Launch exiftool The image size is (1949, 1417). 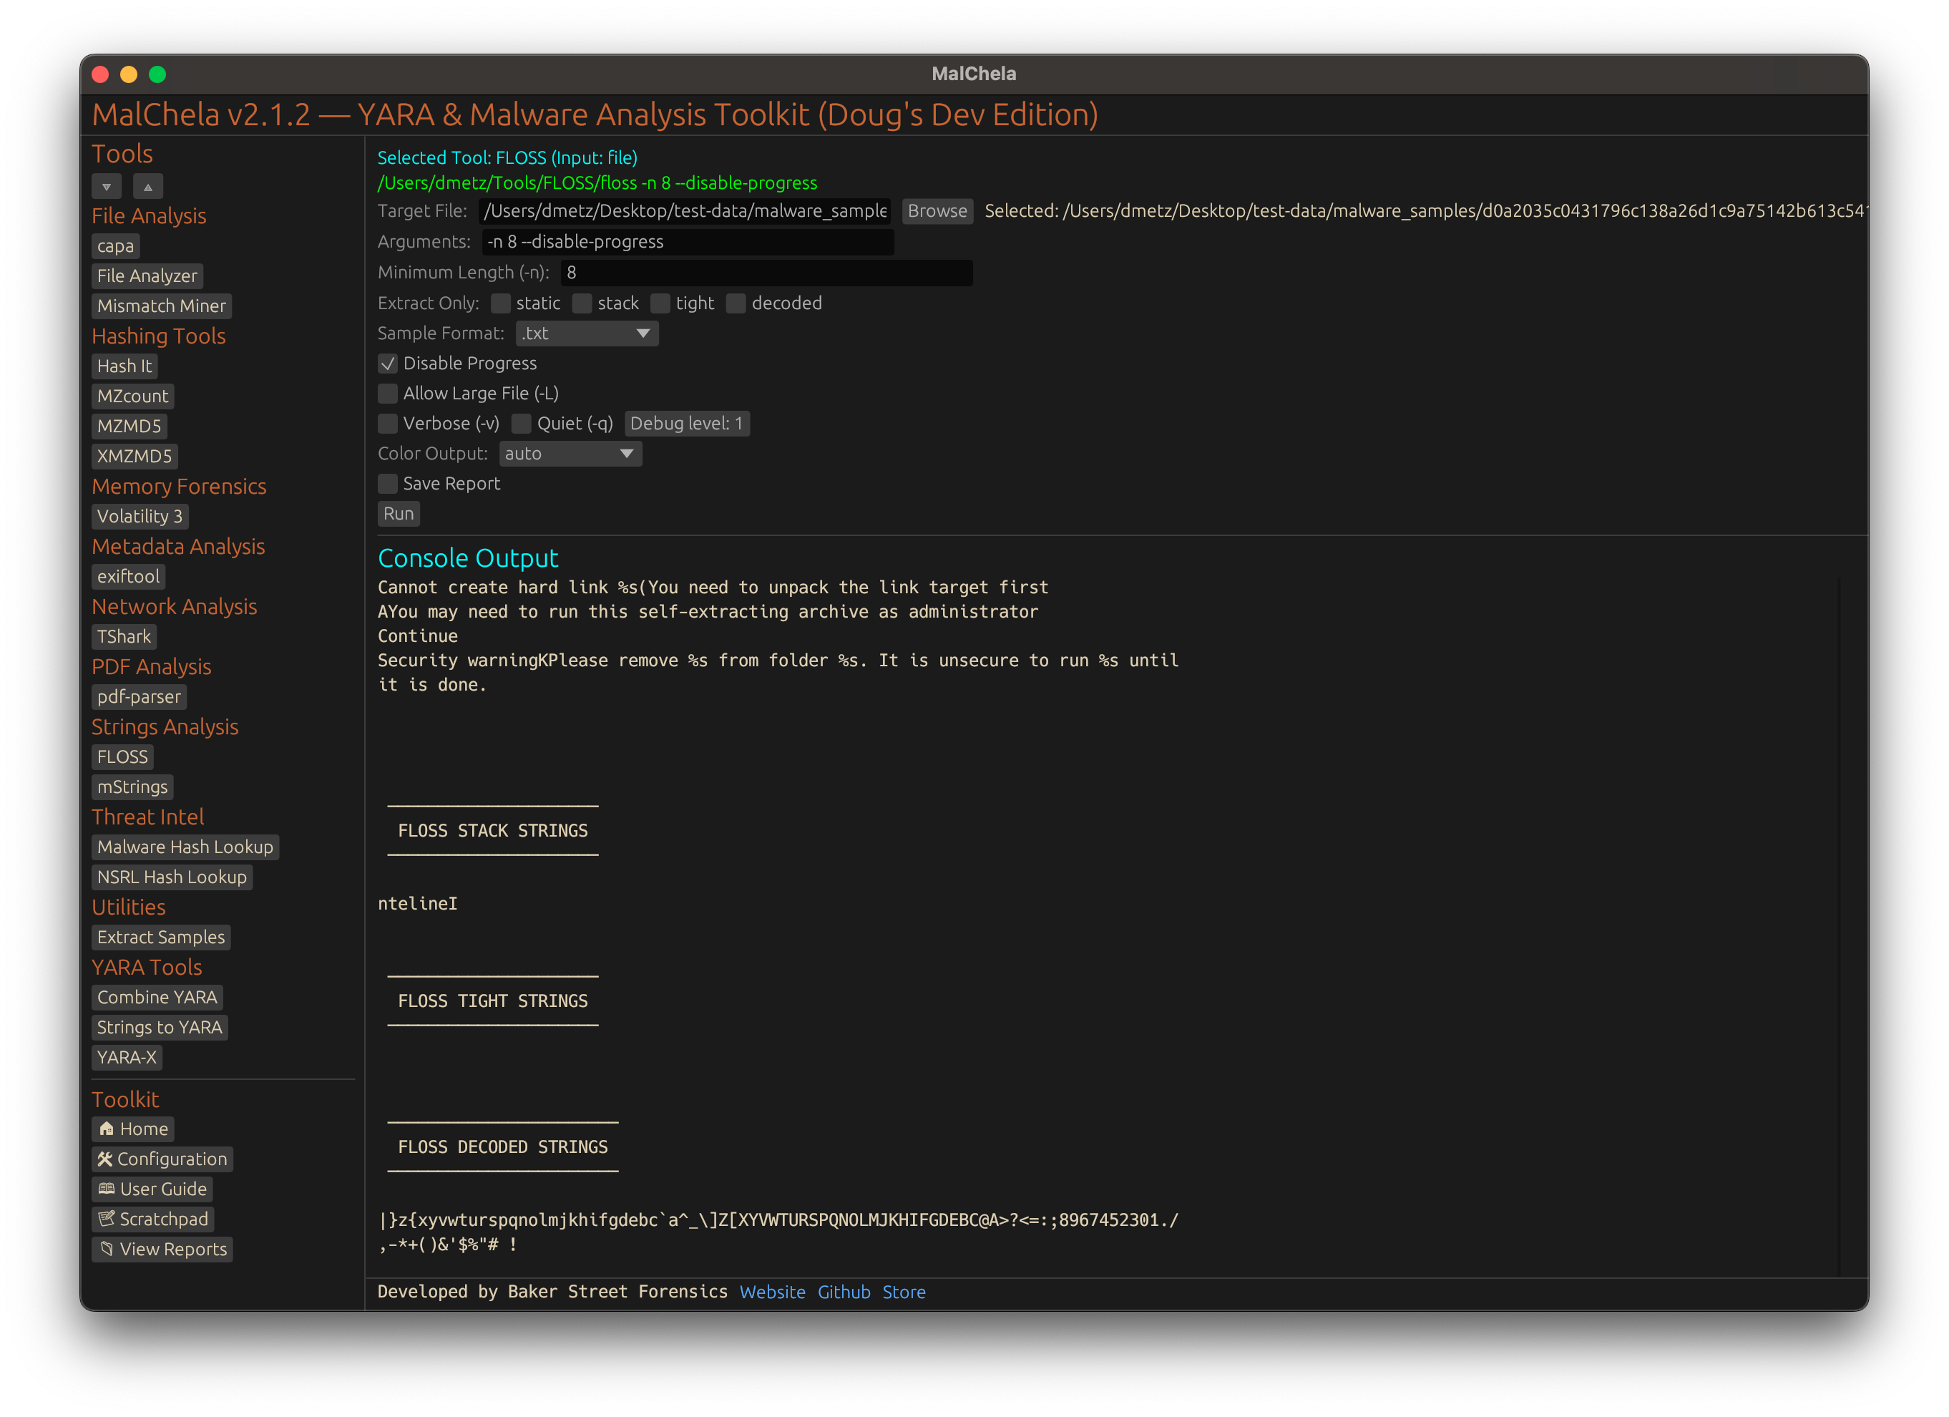(129, 577)
